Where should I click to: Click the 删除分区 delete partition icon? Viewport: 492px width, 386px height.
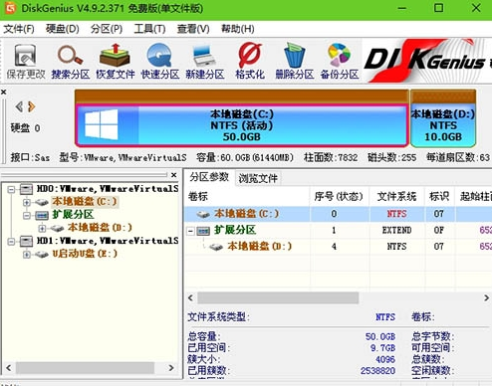(295, 62)
